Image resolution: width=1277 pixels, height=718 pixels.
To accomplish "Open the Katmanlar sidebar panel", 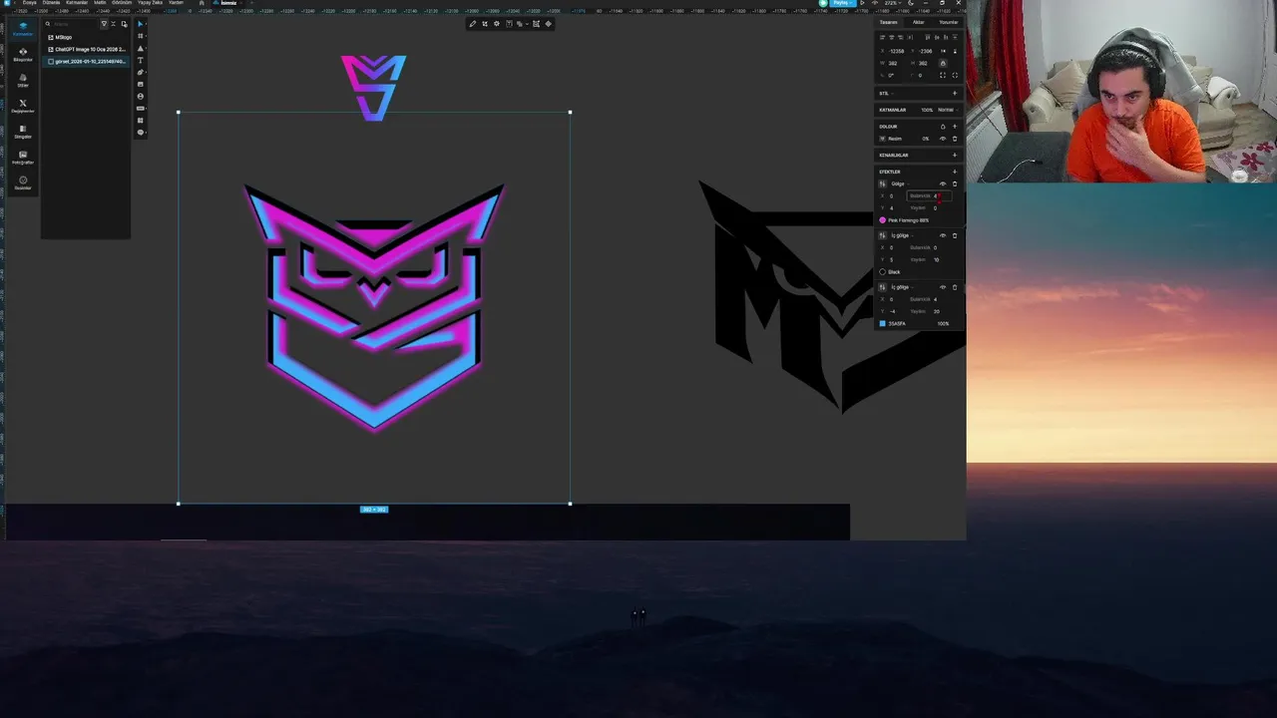I will point(23,29).
